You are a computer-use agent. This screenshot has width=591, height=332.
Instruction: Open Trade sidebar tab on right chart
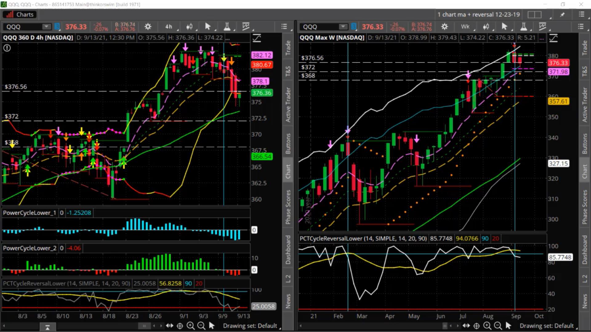point(585,48)
